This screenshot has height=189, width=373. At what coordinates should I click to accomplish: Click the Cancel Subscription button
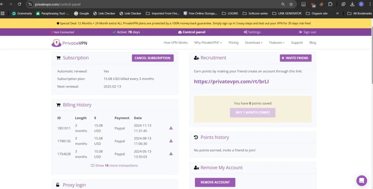click(153, 58)
